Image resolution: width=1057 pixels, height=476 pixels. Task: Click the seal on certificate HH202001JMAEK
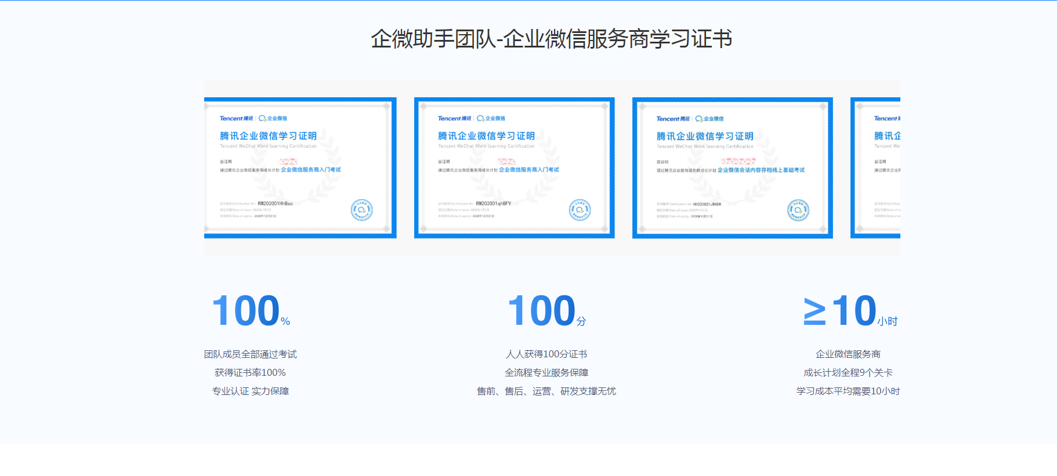click(798, 210)
